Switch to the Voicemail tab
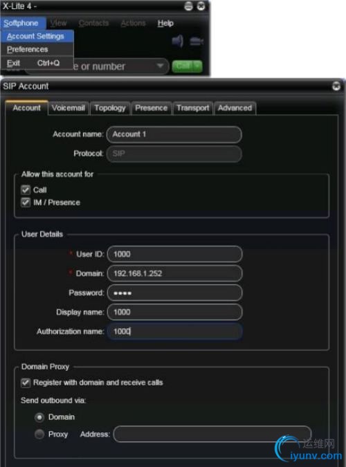Screen dimensions: 346x467 (69, 108)
